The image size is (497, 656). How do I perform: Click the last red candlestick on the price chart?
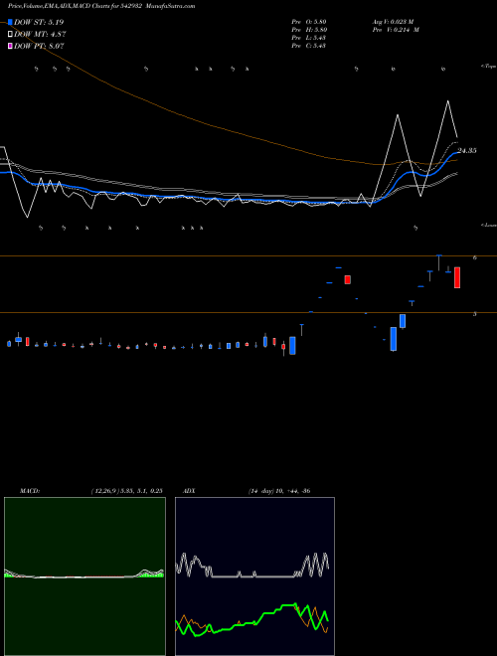pos(457,277)
